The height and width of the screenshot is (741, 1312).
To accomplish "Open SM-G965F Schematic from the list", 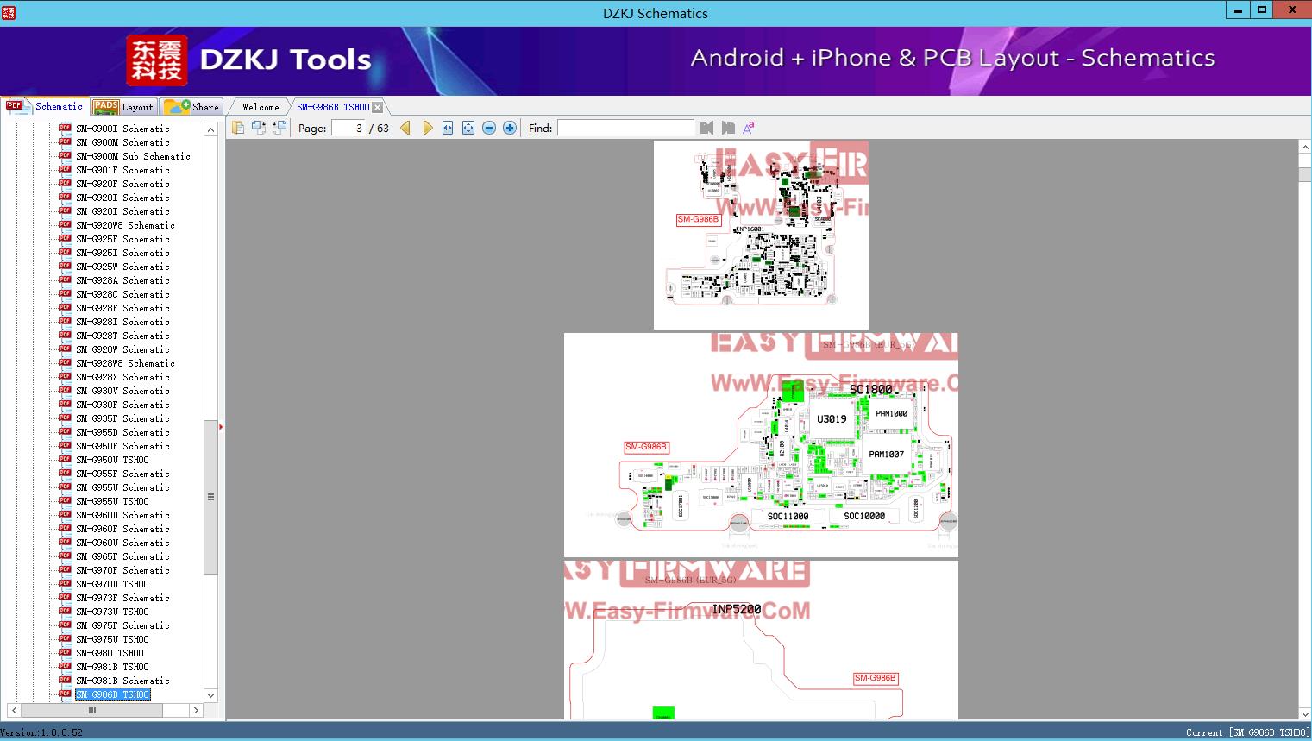I will [122, 556].
